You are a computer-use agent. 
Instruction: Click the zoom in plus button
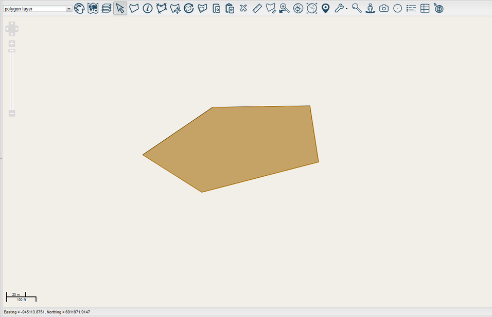pyautogui.click(x=12, y=44)
